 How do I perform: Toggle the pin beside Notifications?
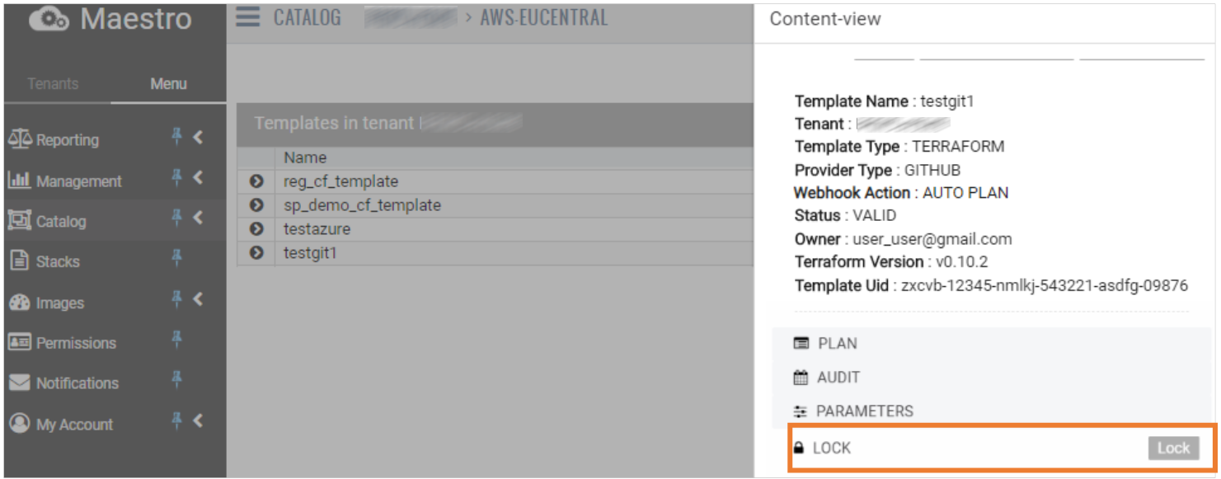[176, 380]
